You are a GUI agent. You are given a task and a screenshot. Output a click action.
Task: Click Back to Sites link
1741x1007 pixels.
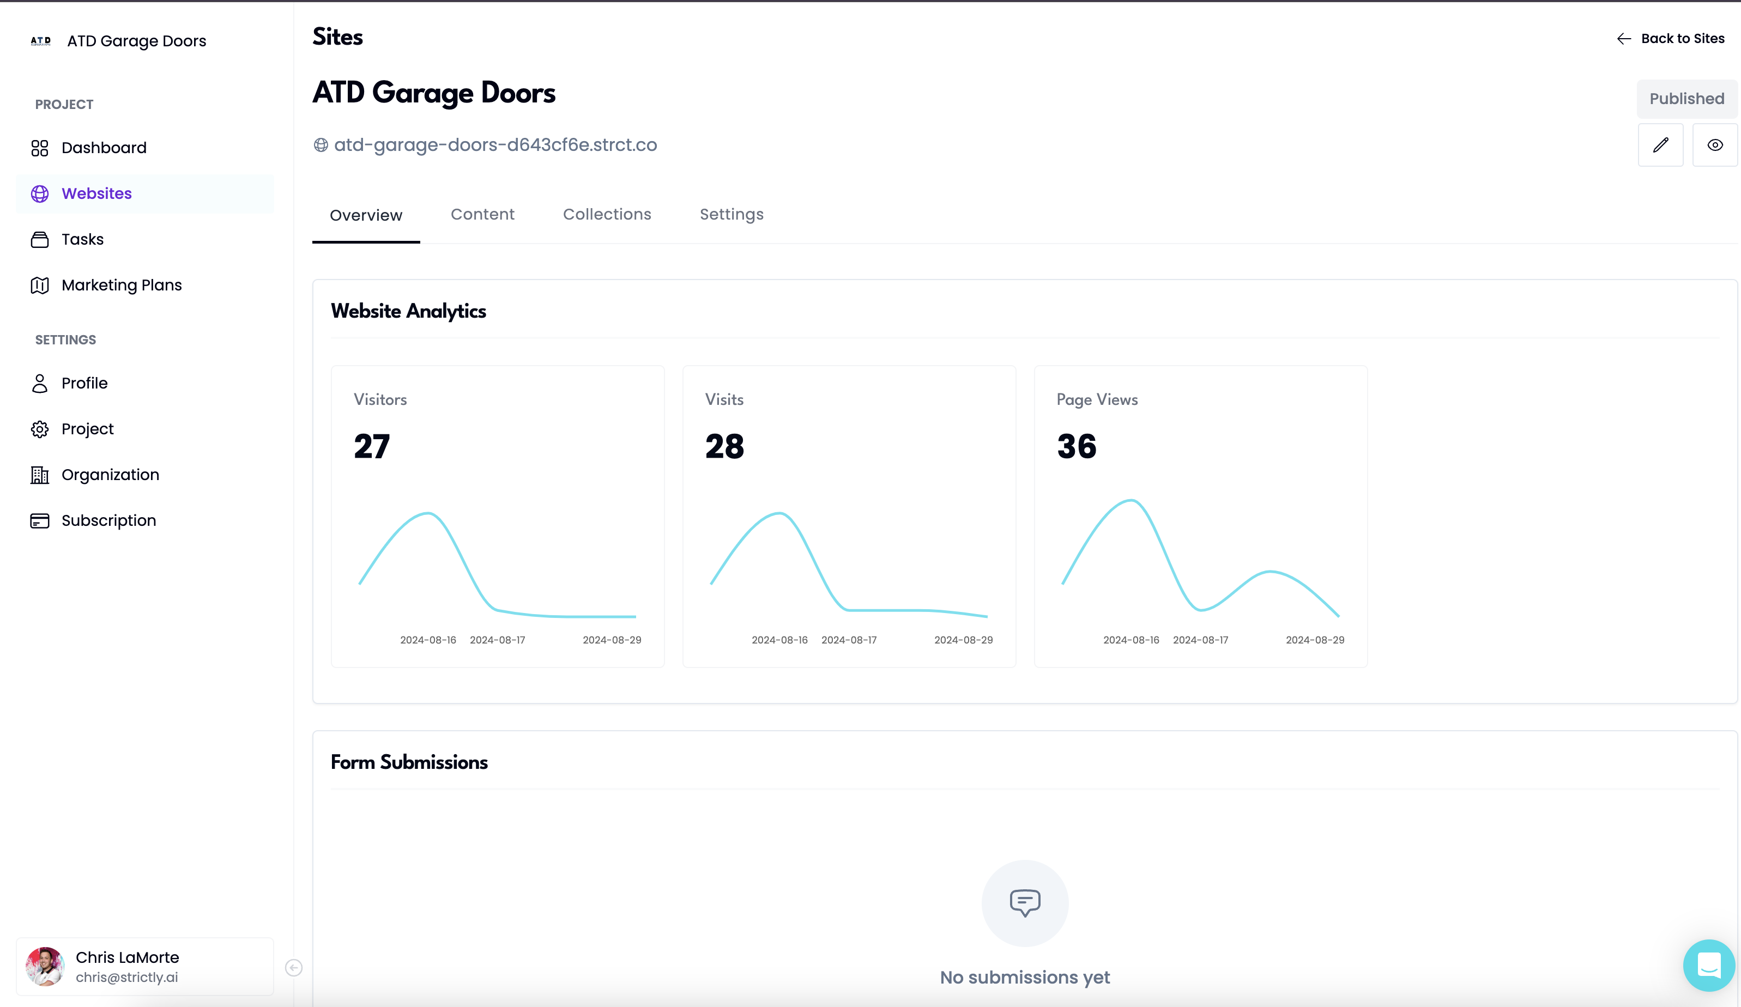pos(1671,39)
